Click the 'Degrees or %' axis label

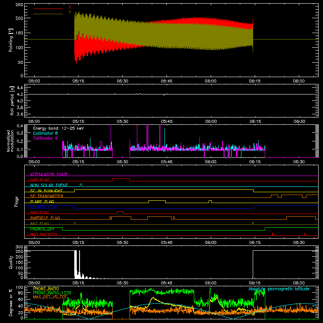click(11, 302)
